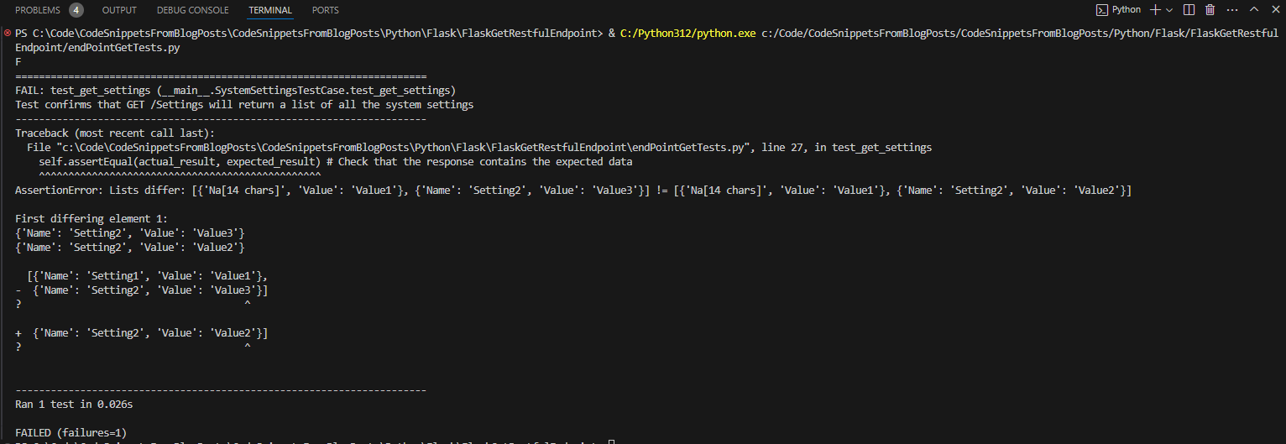The height and width of the screenshot is (444, 1286).
Task: Click the problems count badge showing 4
Action: [x=76, y=10]
